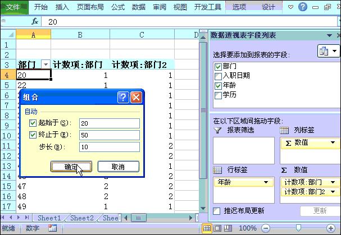Open the 页面布局 ribbon tab

click(x=90, y=7)
